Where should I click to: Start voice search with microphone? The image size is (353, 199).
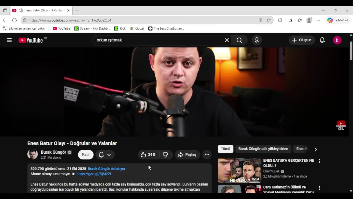point(257,40)
